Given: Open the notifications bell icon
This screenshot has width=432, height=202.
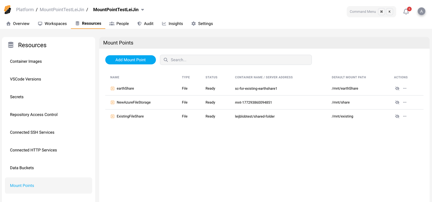Looking at the screenshot, I should 406,12.
